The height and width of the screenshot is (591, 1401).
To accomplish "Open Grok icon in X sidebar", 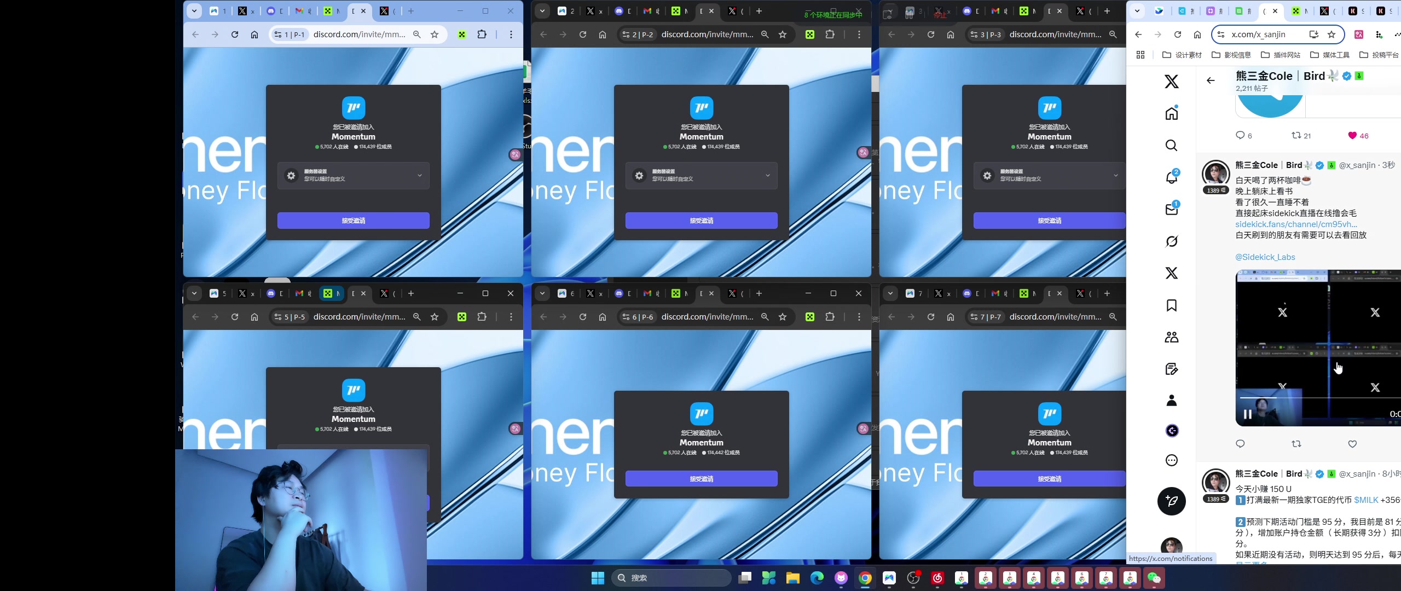I will [1171, 241].
